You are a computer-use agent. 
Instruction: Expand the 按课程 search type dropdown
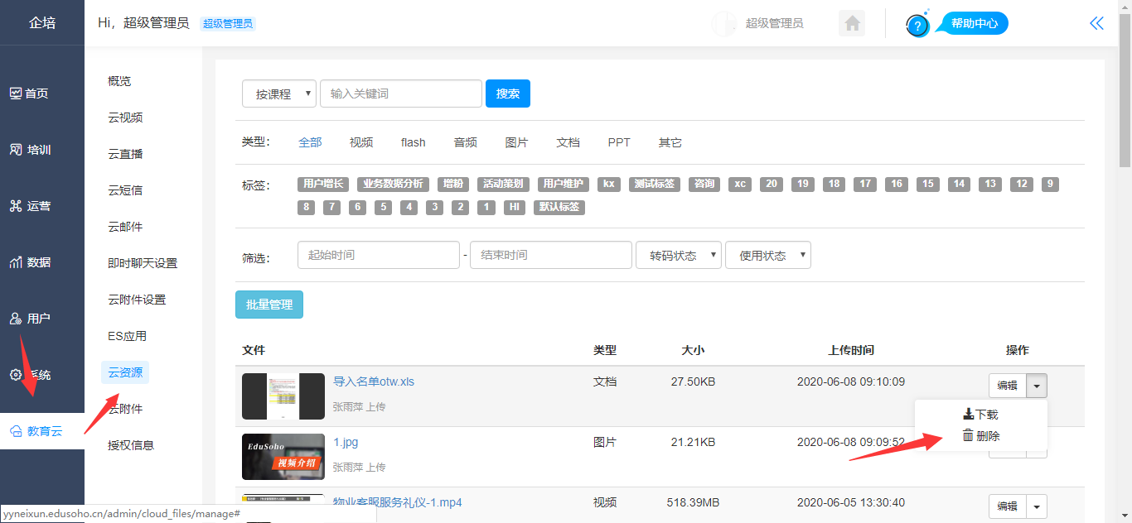point(279,94)
